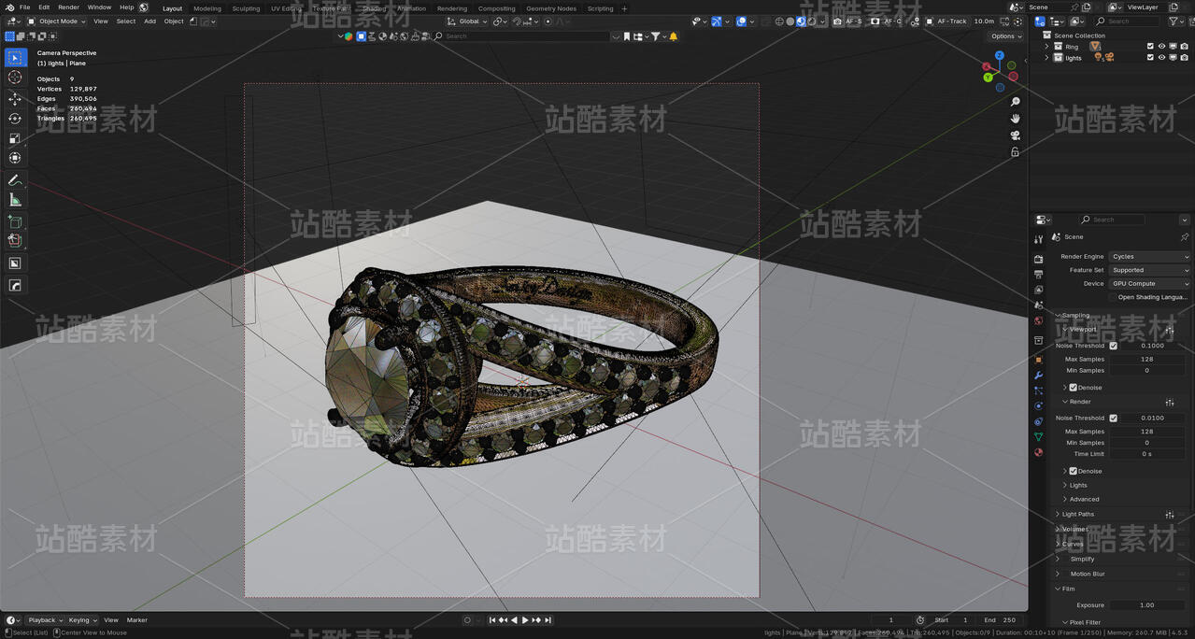This screenshot has height=639, width=1195.
Task: Open the World properties tab
Action: coord(1038,320)
